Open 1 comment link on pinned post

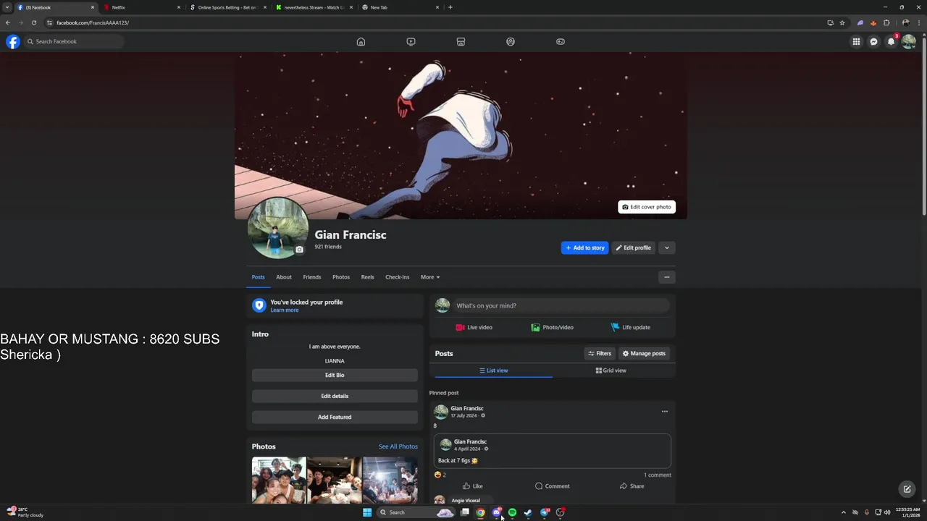[x=658, y=475]
